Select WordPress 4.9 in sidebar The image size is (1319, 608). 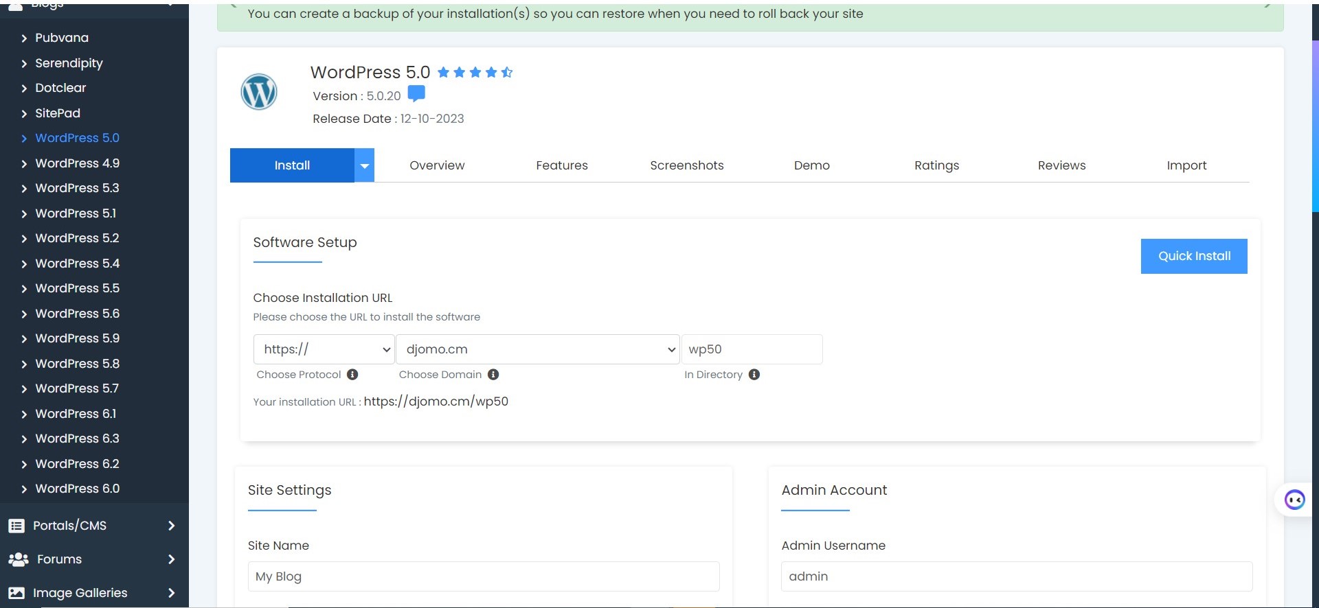point(77,163)
